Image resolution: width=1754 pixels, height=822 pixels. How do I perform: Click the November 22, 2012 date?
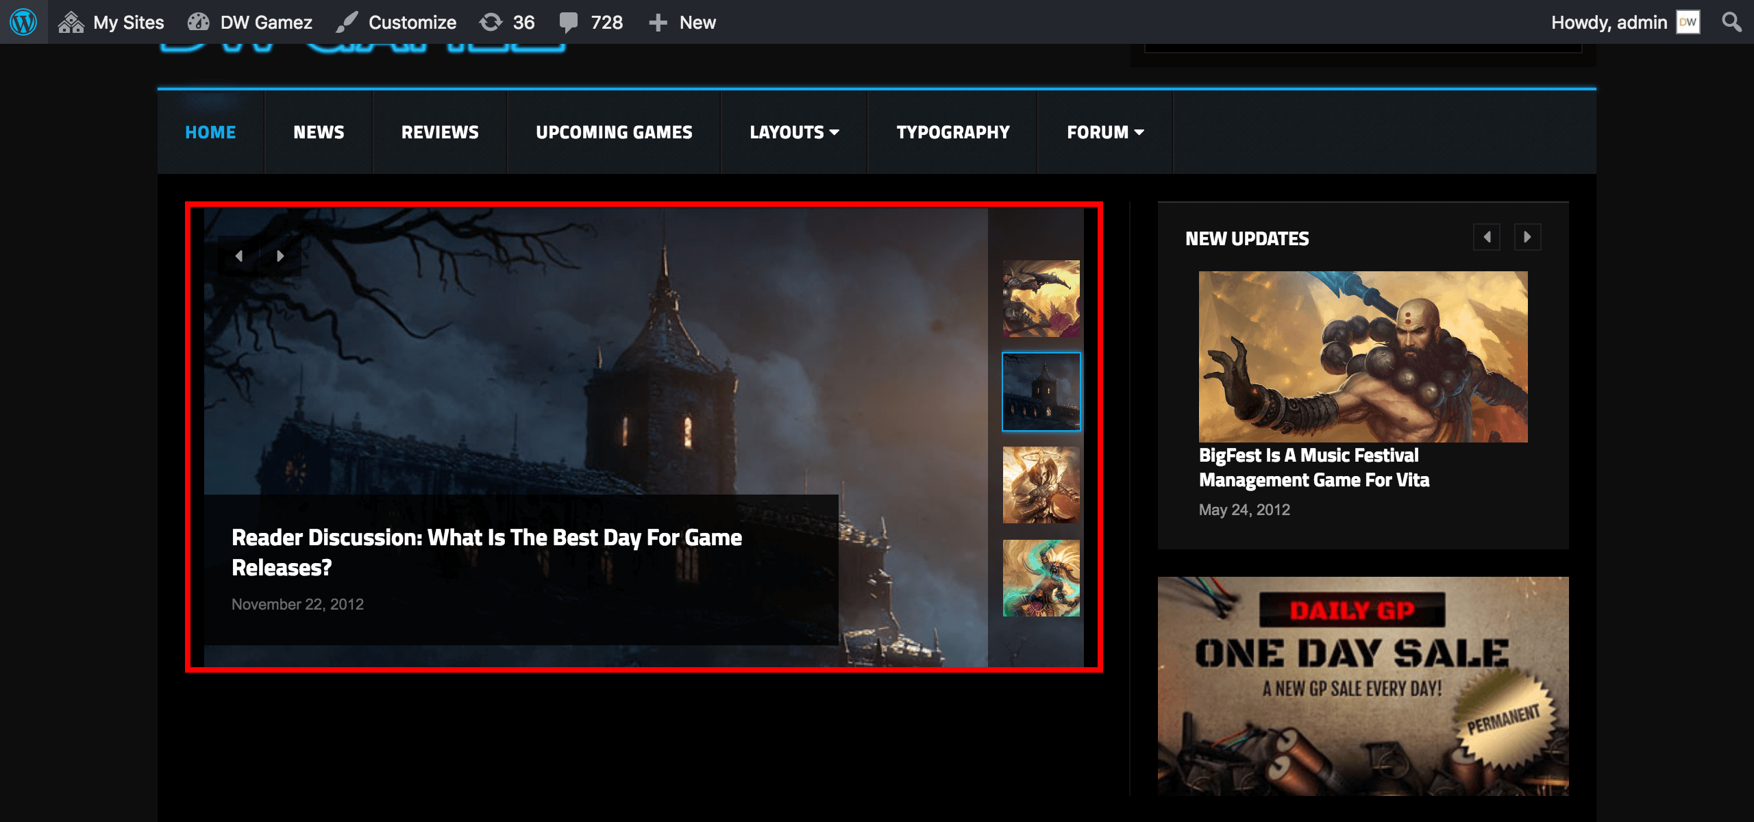pyautogui.click(x=297, y=604)
